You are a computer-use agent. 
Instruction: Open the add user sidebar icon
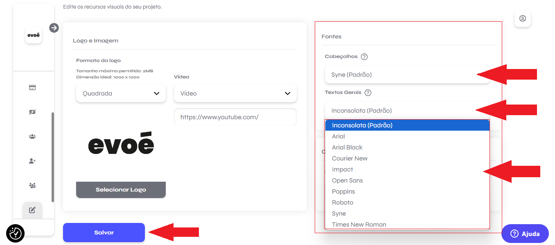click(x=32, y=161)
